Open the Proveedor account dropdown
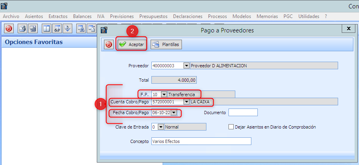Image resolution: width=359 pixels, height=165 pixels. click(x=186, y=66)
